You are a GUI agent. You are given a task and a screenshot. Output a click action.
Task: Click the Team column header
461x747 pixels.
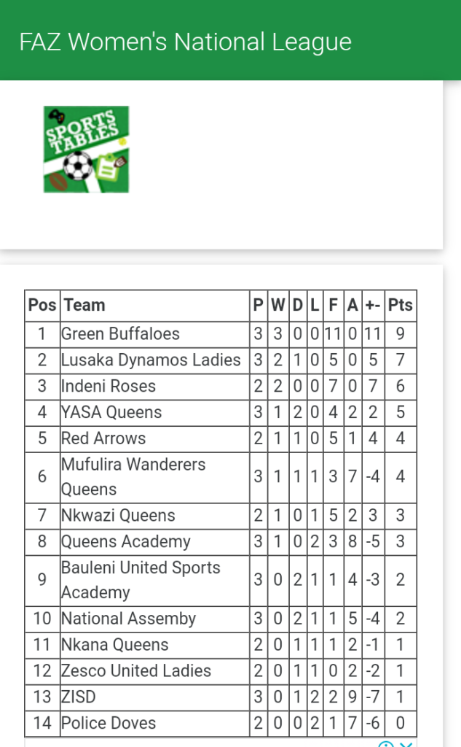(83, 305)
